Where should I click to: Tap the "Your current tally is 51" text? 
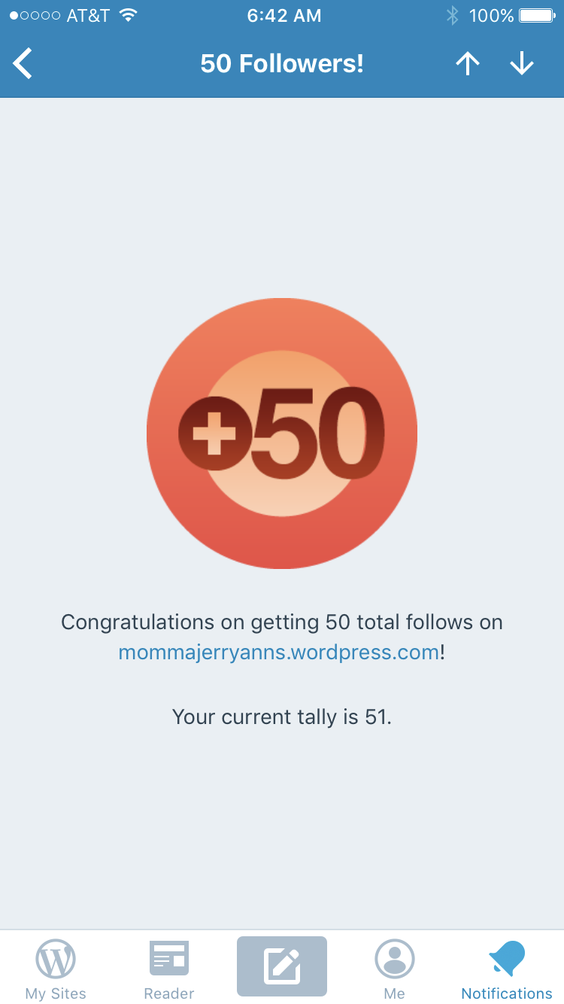point(282,716)
